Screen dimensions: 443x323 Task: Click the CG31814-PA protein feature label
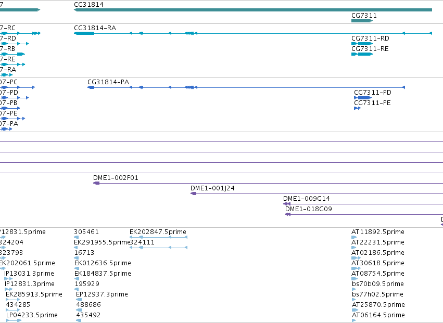[x=108, y=82]
